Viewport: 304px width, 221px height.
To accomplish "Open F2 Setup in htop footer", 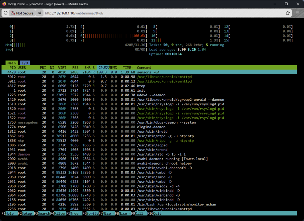I will pyautogui.click(x=26, y=213).
